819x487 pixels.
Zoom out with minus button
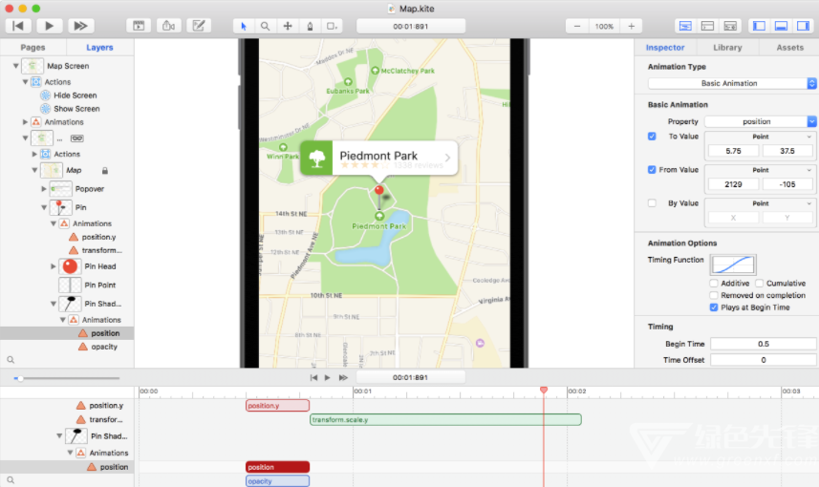pos(577,26)
